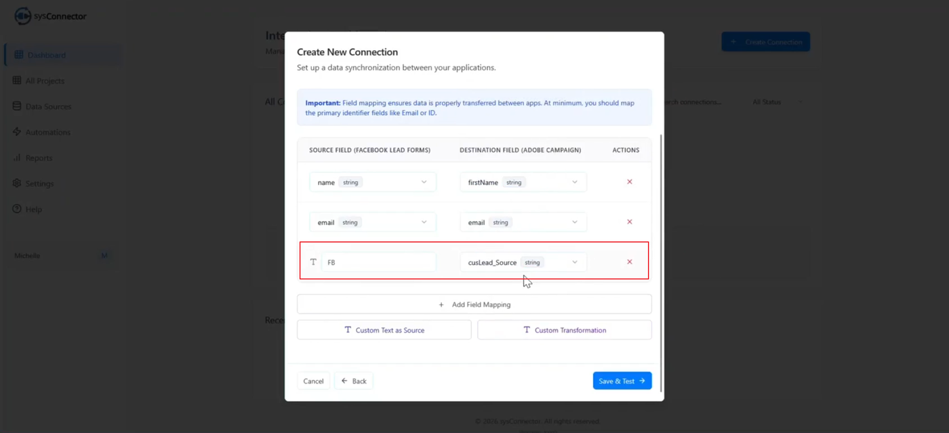Click the sysConnector logo icon
Viewport: 949px width, 433px height.
click(23, 16)
